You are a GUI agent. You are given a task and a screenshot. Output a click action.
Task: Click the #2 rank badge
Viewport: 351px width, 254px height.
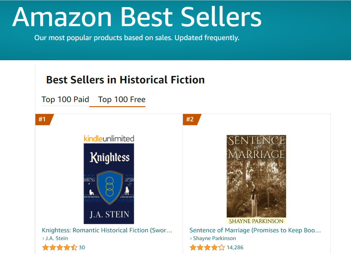[190, 119]
